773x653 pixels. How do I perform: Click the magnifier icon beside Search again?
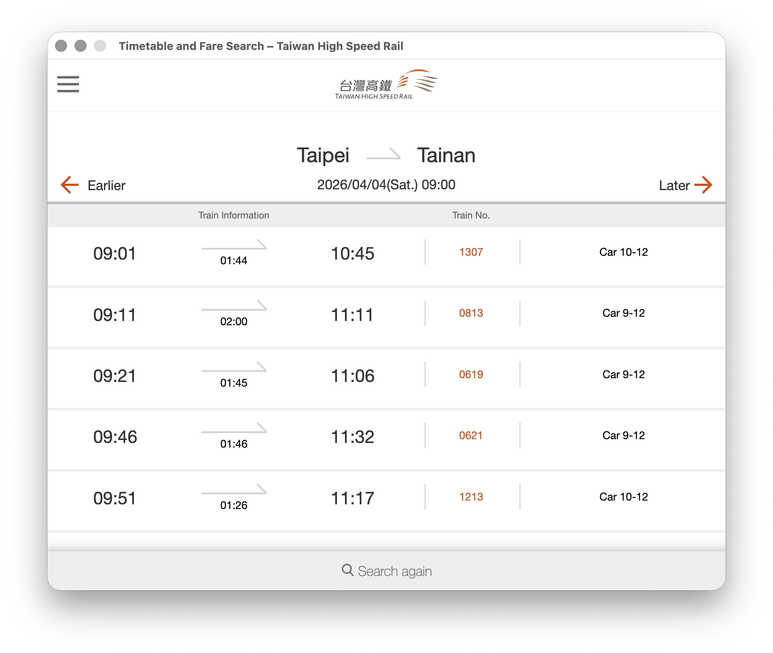click(x=348, y=570)
